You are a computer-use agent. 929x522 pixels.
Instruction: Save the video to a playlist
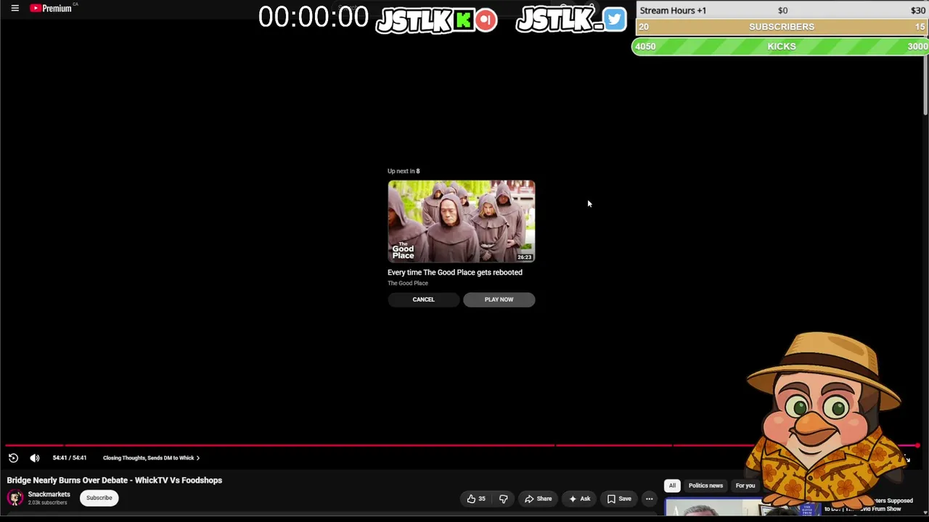tap(619, 499)
